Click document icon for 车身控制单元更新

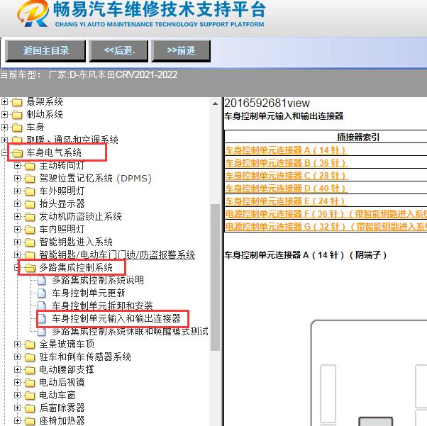(42, 293)
